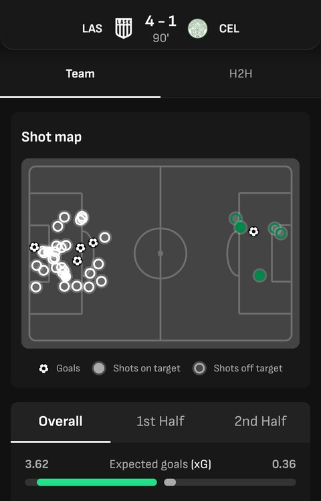Click the Shots off target legend ring

tap(199, 368)
